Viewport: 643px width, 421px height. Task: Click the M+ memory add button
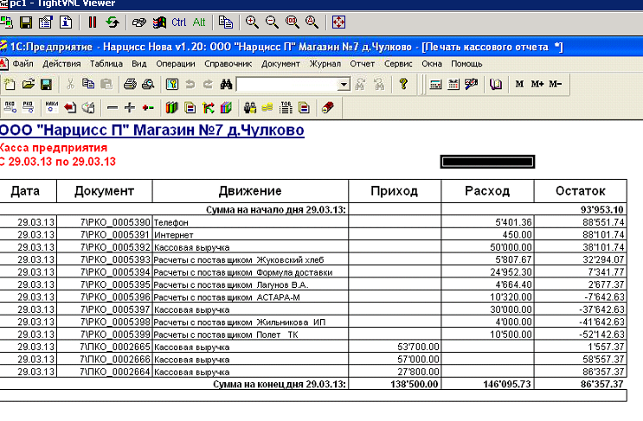[537, 85]
